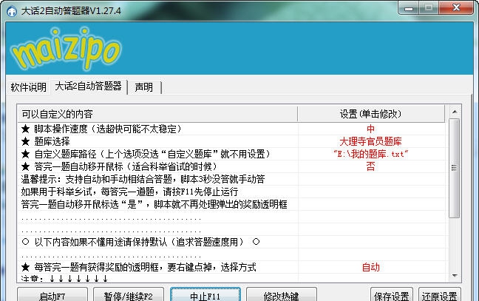479x301 pixels.
Task: Click the 暂停/继续F2 button
Action: pos(129,296)
